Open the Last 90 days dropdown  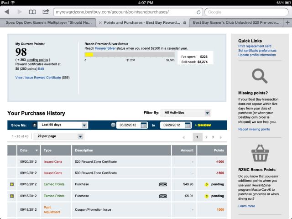[x=63, y=125]
